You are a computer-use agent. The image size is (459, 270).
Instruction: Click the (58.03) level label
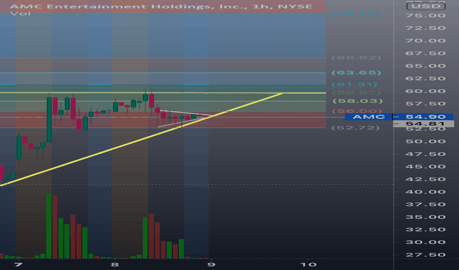click(358, 101)
